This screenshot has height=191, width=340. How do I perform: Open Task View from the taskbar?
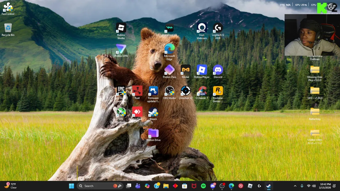pyautogui.click(x=129, y=186)
